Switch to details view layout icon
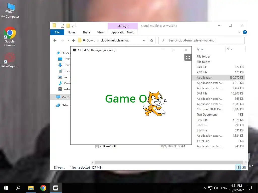The width and height of the screenshot is (258, 193). (x=238, y=167)
